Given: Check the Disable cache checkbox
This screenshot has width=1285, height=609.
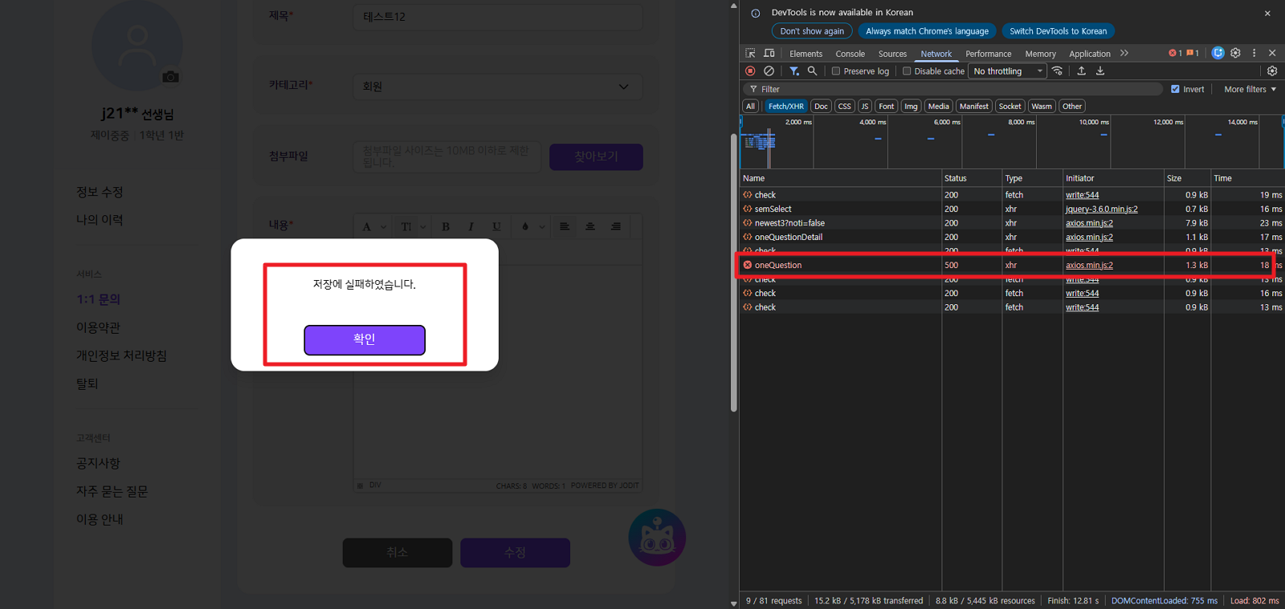Looking at the screenshot, I should [x=907, y=71].
